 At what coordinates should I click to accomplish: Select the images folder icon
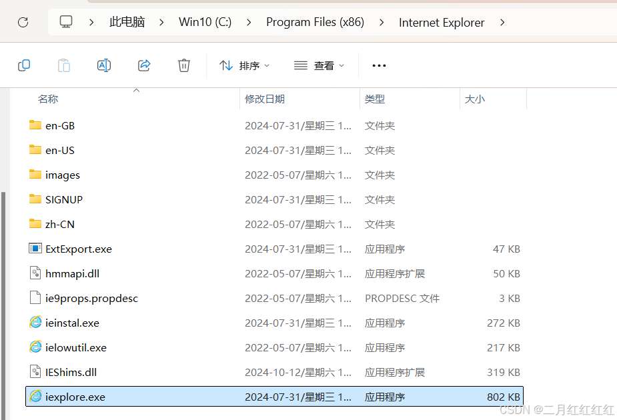[35, 174]
